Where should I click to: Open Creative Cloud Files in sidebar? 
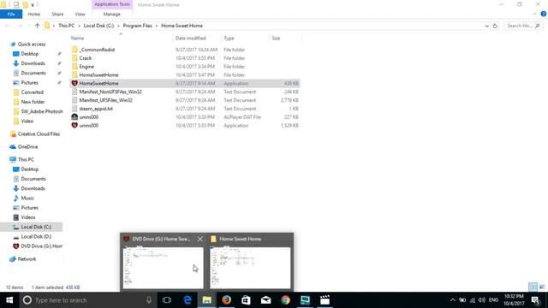click(39, 133)
